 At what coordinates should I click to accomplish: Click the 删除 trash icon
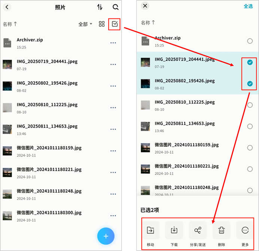(x=222, y=230)
